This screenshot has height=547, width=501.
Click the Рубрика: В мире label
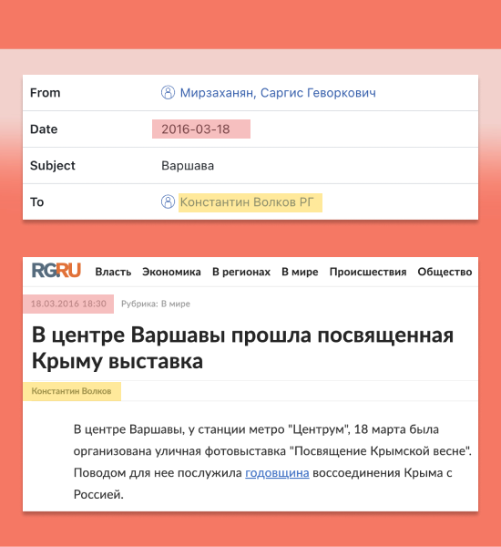(x=156, y=304)
